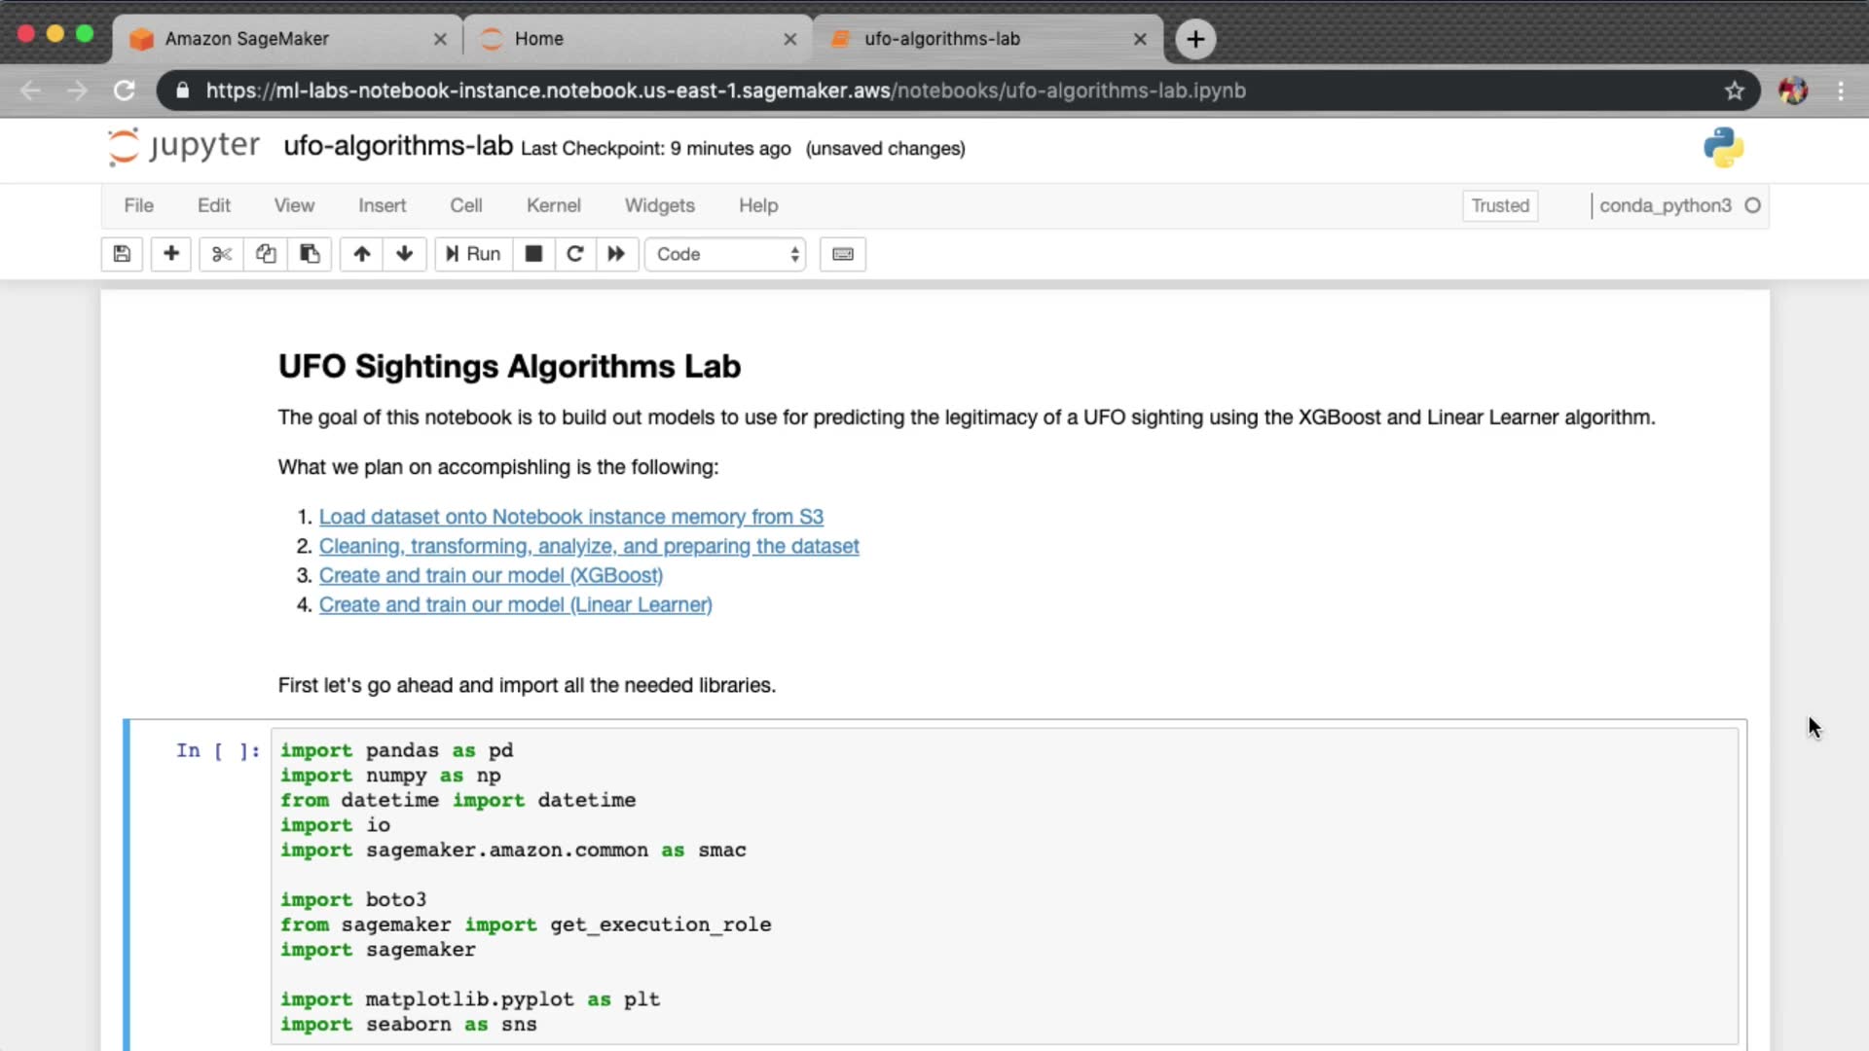Copy selected cells icon
This screenshot has width=1869, height=1051.
(x=266, y=254)
